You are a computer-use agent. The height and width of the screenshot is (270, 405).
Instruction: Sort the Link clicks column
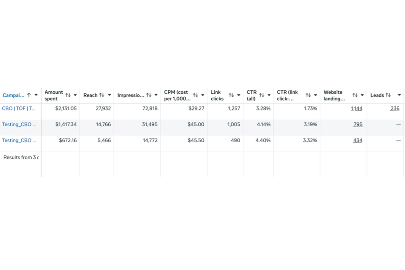[x=231, y=95]
